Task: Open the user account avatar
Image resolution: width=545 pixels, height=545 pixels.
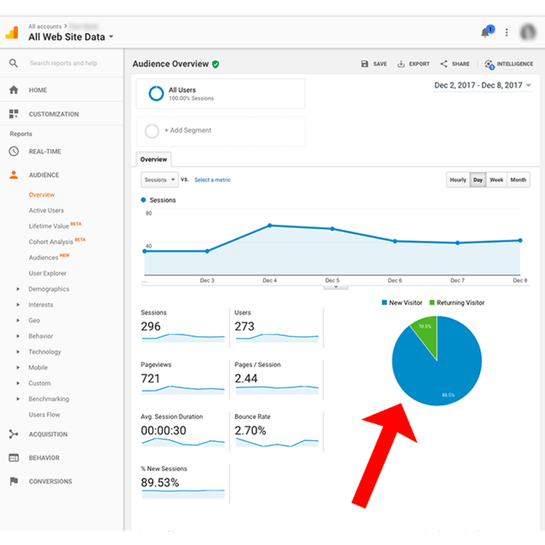Action: tap(527, 32)
